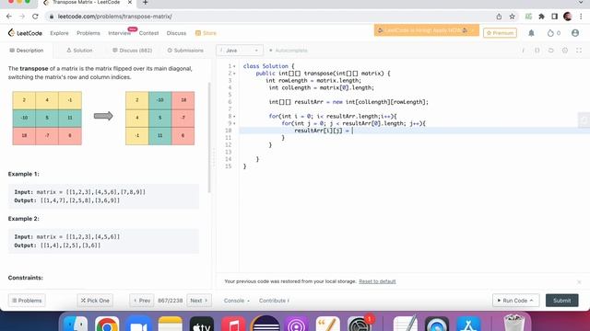Click the LeetCode hiring banner

coord(426,30)
